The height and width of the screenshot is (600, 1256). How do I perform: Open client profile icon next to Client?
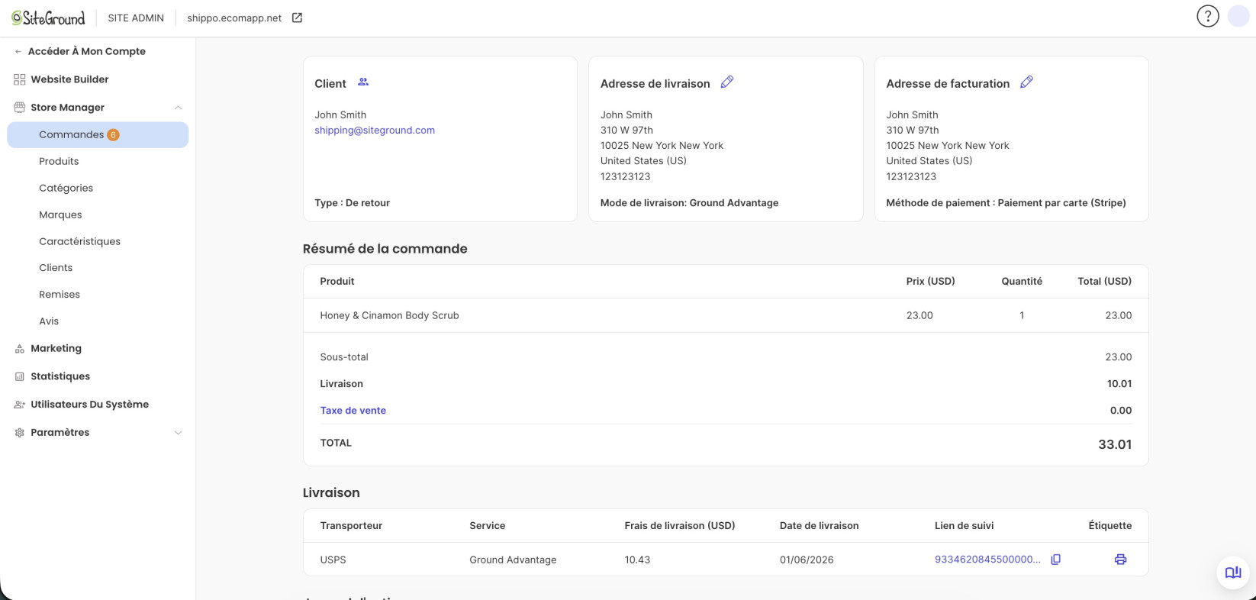point(363,82)
